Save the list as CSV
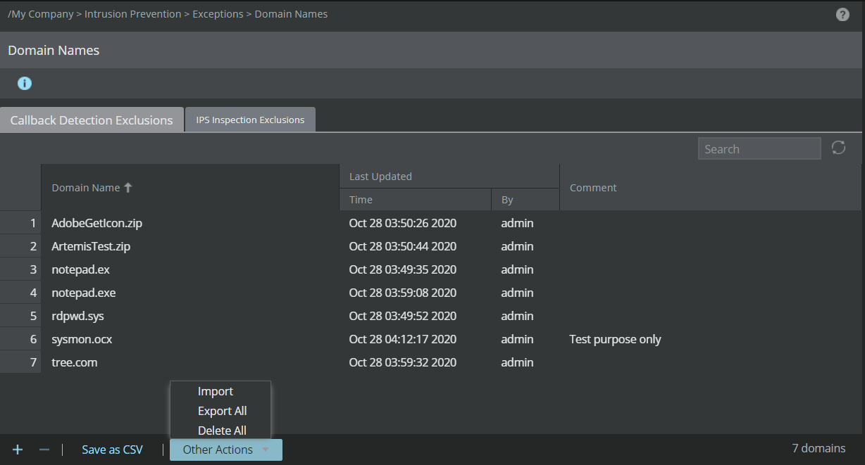865x465 pixels. coord(112,450)
